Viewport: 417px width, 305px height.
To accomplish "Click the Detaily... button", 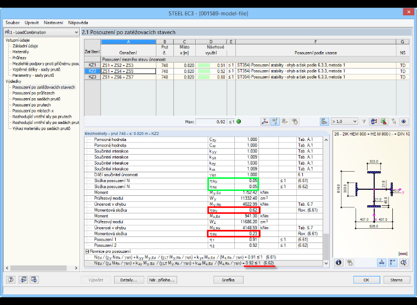I will 129,280.
